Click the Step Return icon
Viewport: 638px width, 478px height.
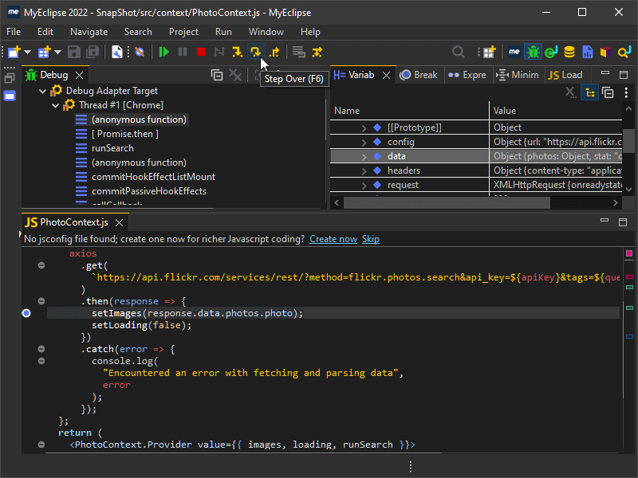coord(274,52)
